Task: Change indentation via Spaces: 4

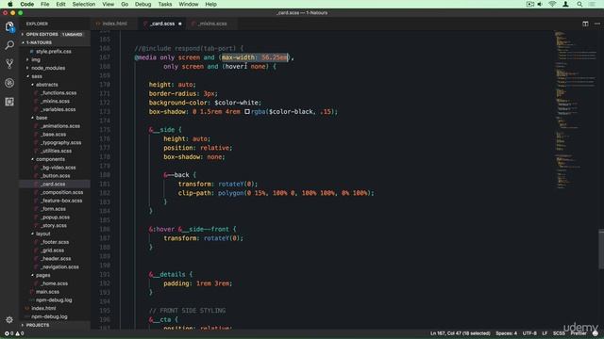Action: [x=506, y=333]
